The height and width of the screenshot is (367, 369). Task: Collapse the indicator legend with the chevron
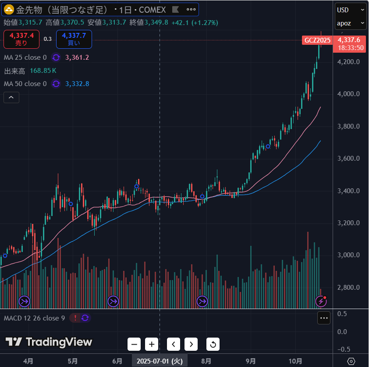tap(11, 97)
